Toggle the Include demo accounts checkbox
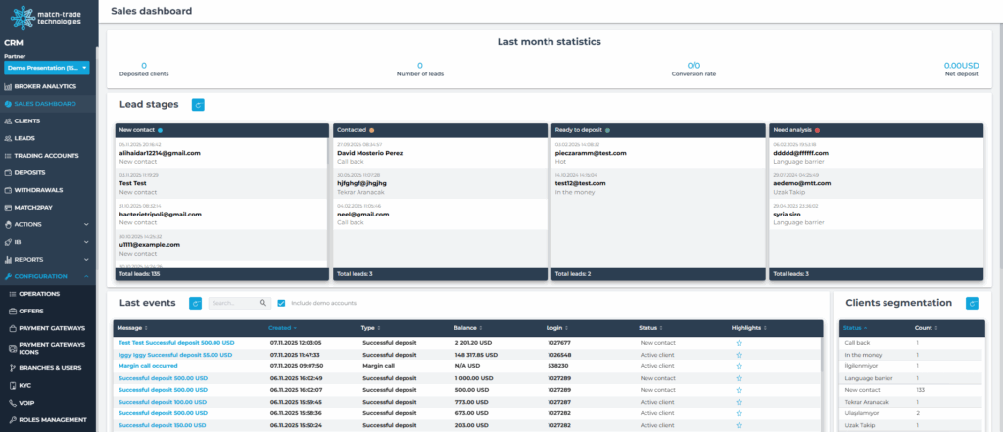 282,304
